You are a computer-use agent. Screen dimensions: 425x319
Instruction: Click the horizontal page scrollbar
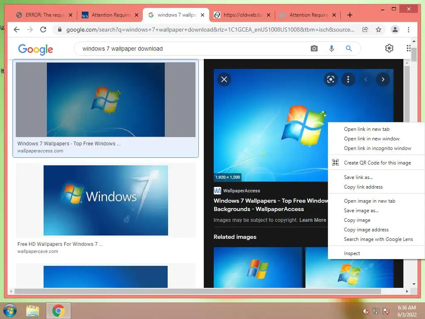[198, 291]
